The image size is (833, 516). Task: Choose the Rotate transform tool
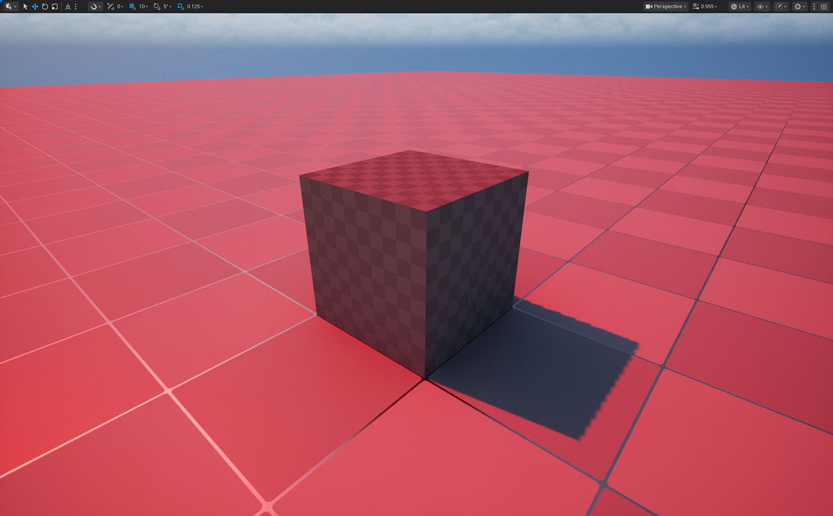tap(44, 6)
